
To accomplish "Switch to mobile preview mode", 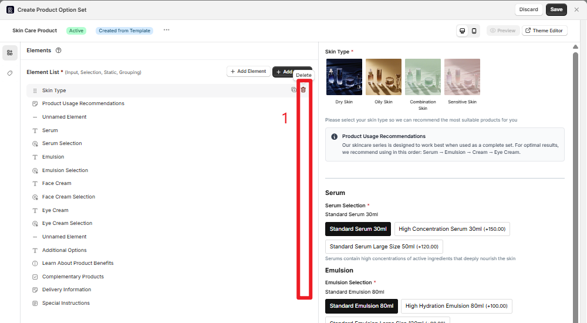I will [x=474, y=31].
